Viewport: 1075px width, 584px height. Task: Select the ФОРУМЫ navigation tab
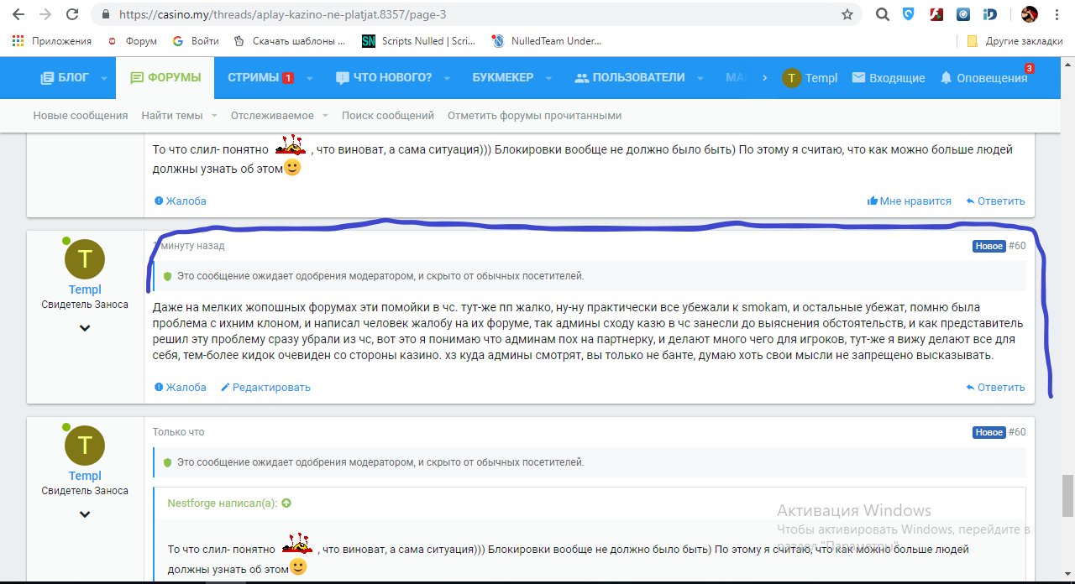coord(165,77)
